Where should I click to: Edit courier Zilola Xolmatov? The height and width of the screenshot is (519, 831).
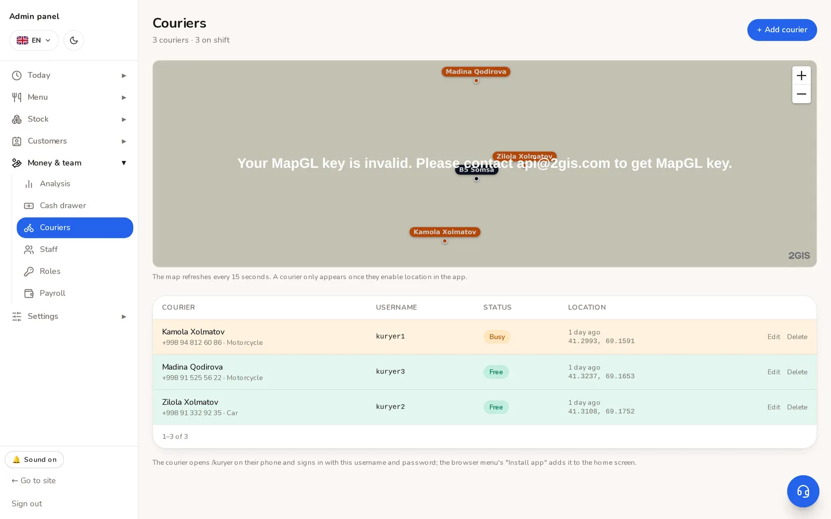[773, 407]
